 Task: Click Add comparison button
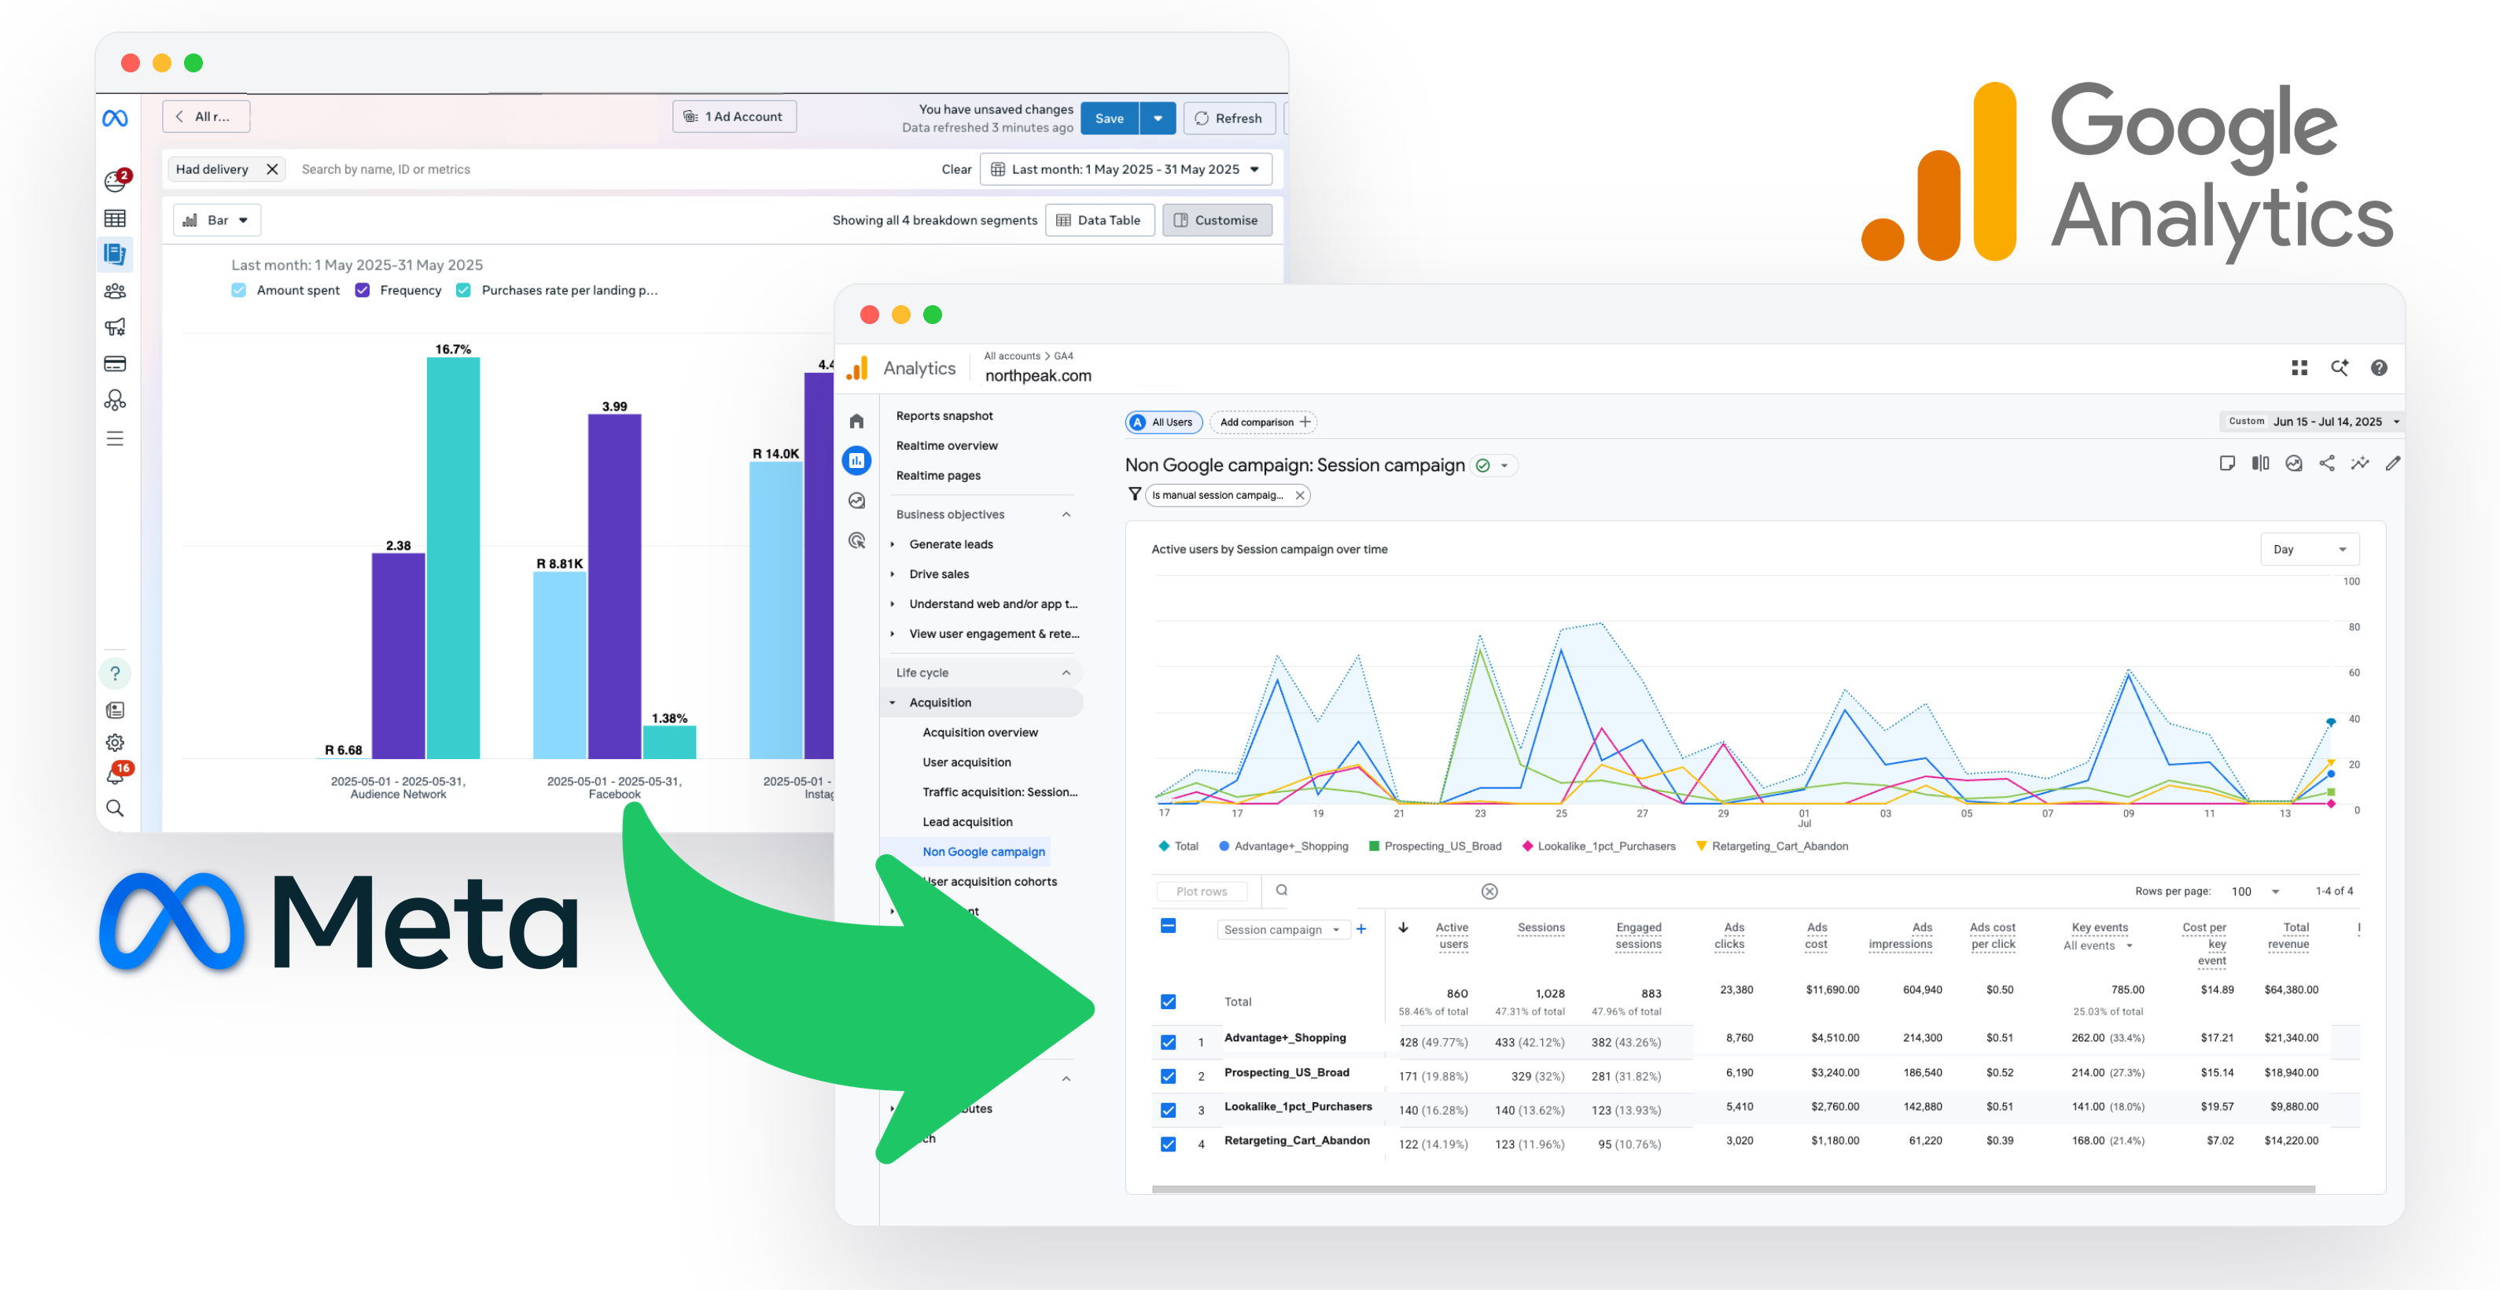point(1264,422)
